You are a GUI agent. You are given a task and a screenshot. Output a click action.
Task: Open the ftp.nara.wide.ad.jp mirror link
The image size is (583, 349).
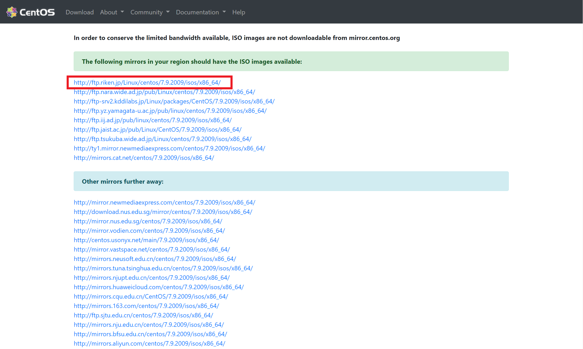point(164,92)
